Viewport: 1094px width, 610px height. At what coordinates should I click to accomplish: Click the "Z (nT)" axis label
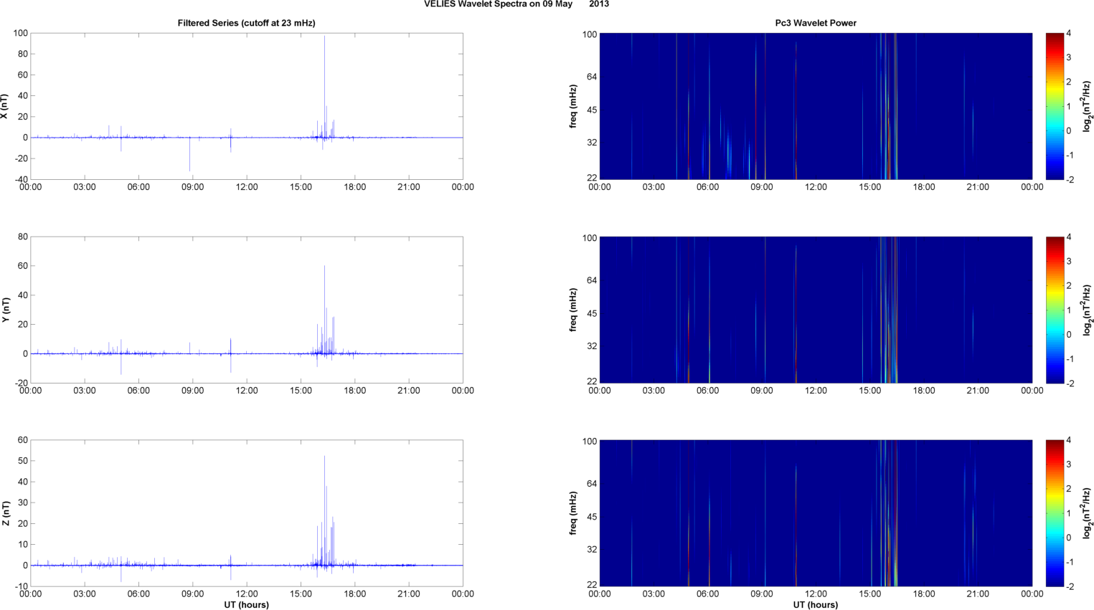(5, 513)
